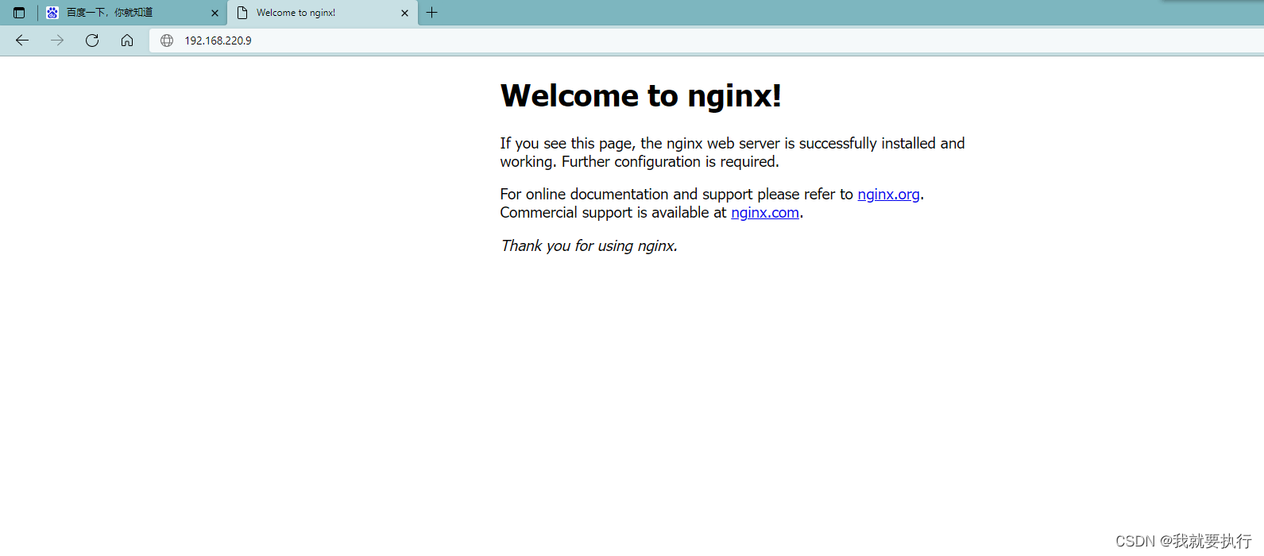Click text 'Further configuration is required.'

pyautogui.click(x=671, y=162)
